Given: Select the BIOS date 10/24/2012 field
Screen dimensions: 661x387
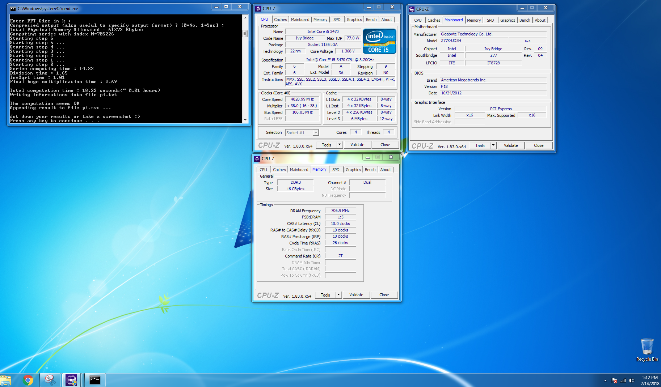Looking at the screenshot, I should click(493, 93).
